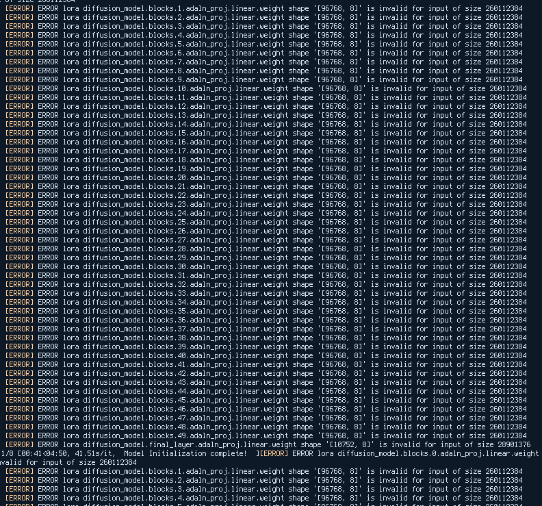The width and height of the screenshot is (542, 506).
Task: Click the 41.51s/it speed reading
Action: point(94,454)
